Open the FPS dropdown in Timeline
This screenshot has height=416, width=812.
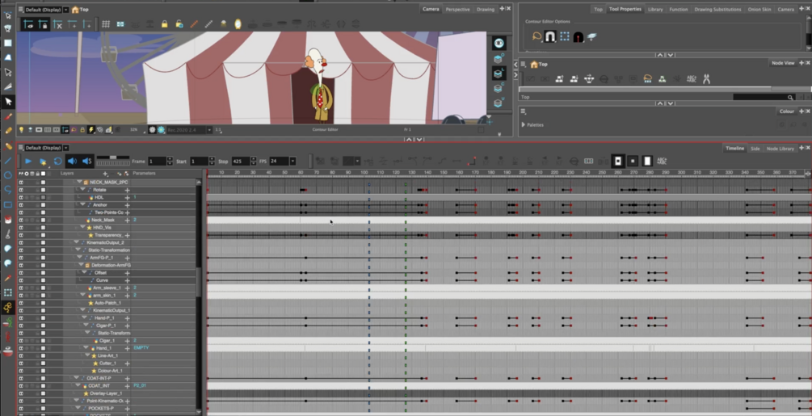point(292,162)
